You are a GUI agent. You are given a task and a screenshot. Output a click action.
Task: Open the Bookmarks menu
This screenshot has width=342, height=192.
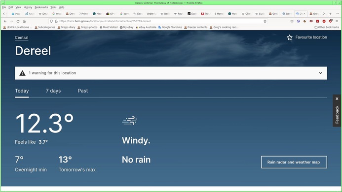41,7
